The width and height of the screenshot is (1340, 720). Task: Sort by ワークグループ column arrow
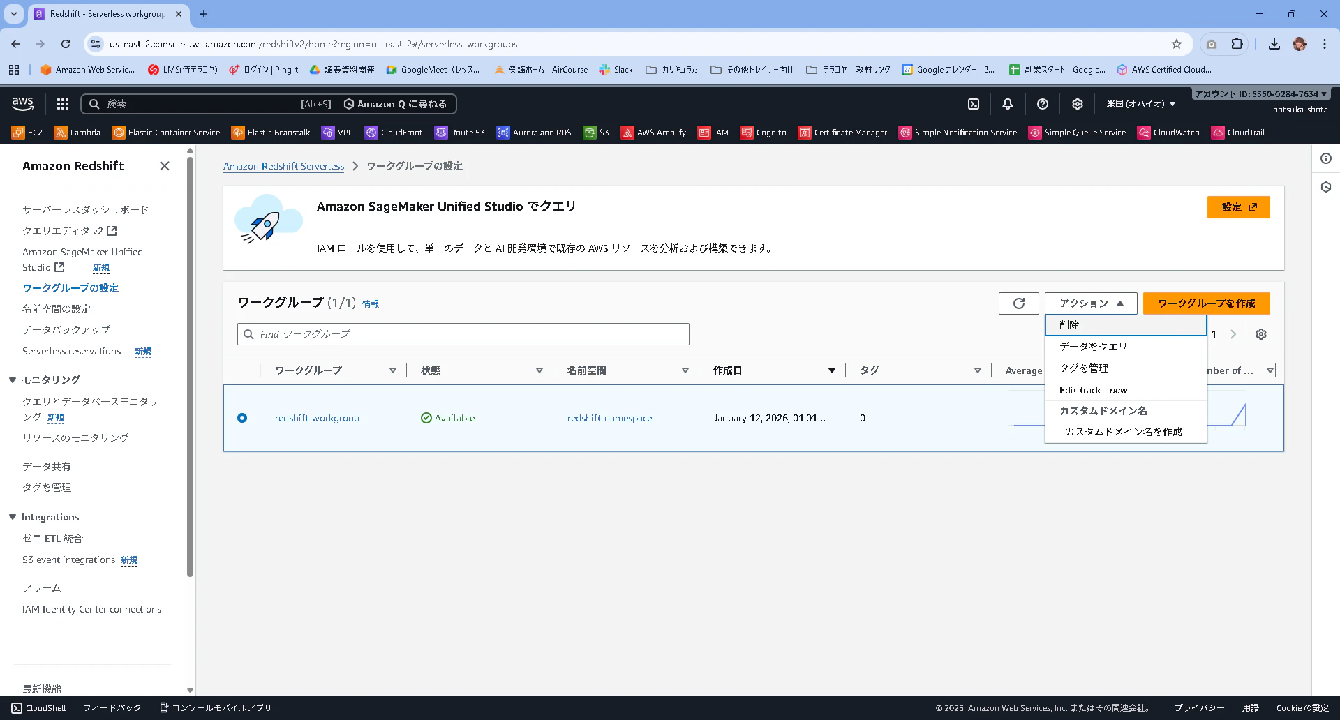393,370
